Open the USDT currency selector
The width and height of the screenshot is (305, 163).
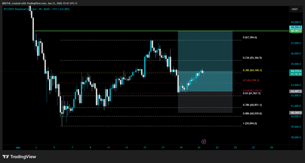point(296,9)
